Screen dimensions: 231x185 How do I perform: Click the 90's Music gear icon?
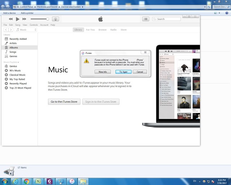(6, 70)
